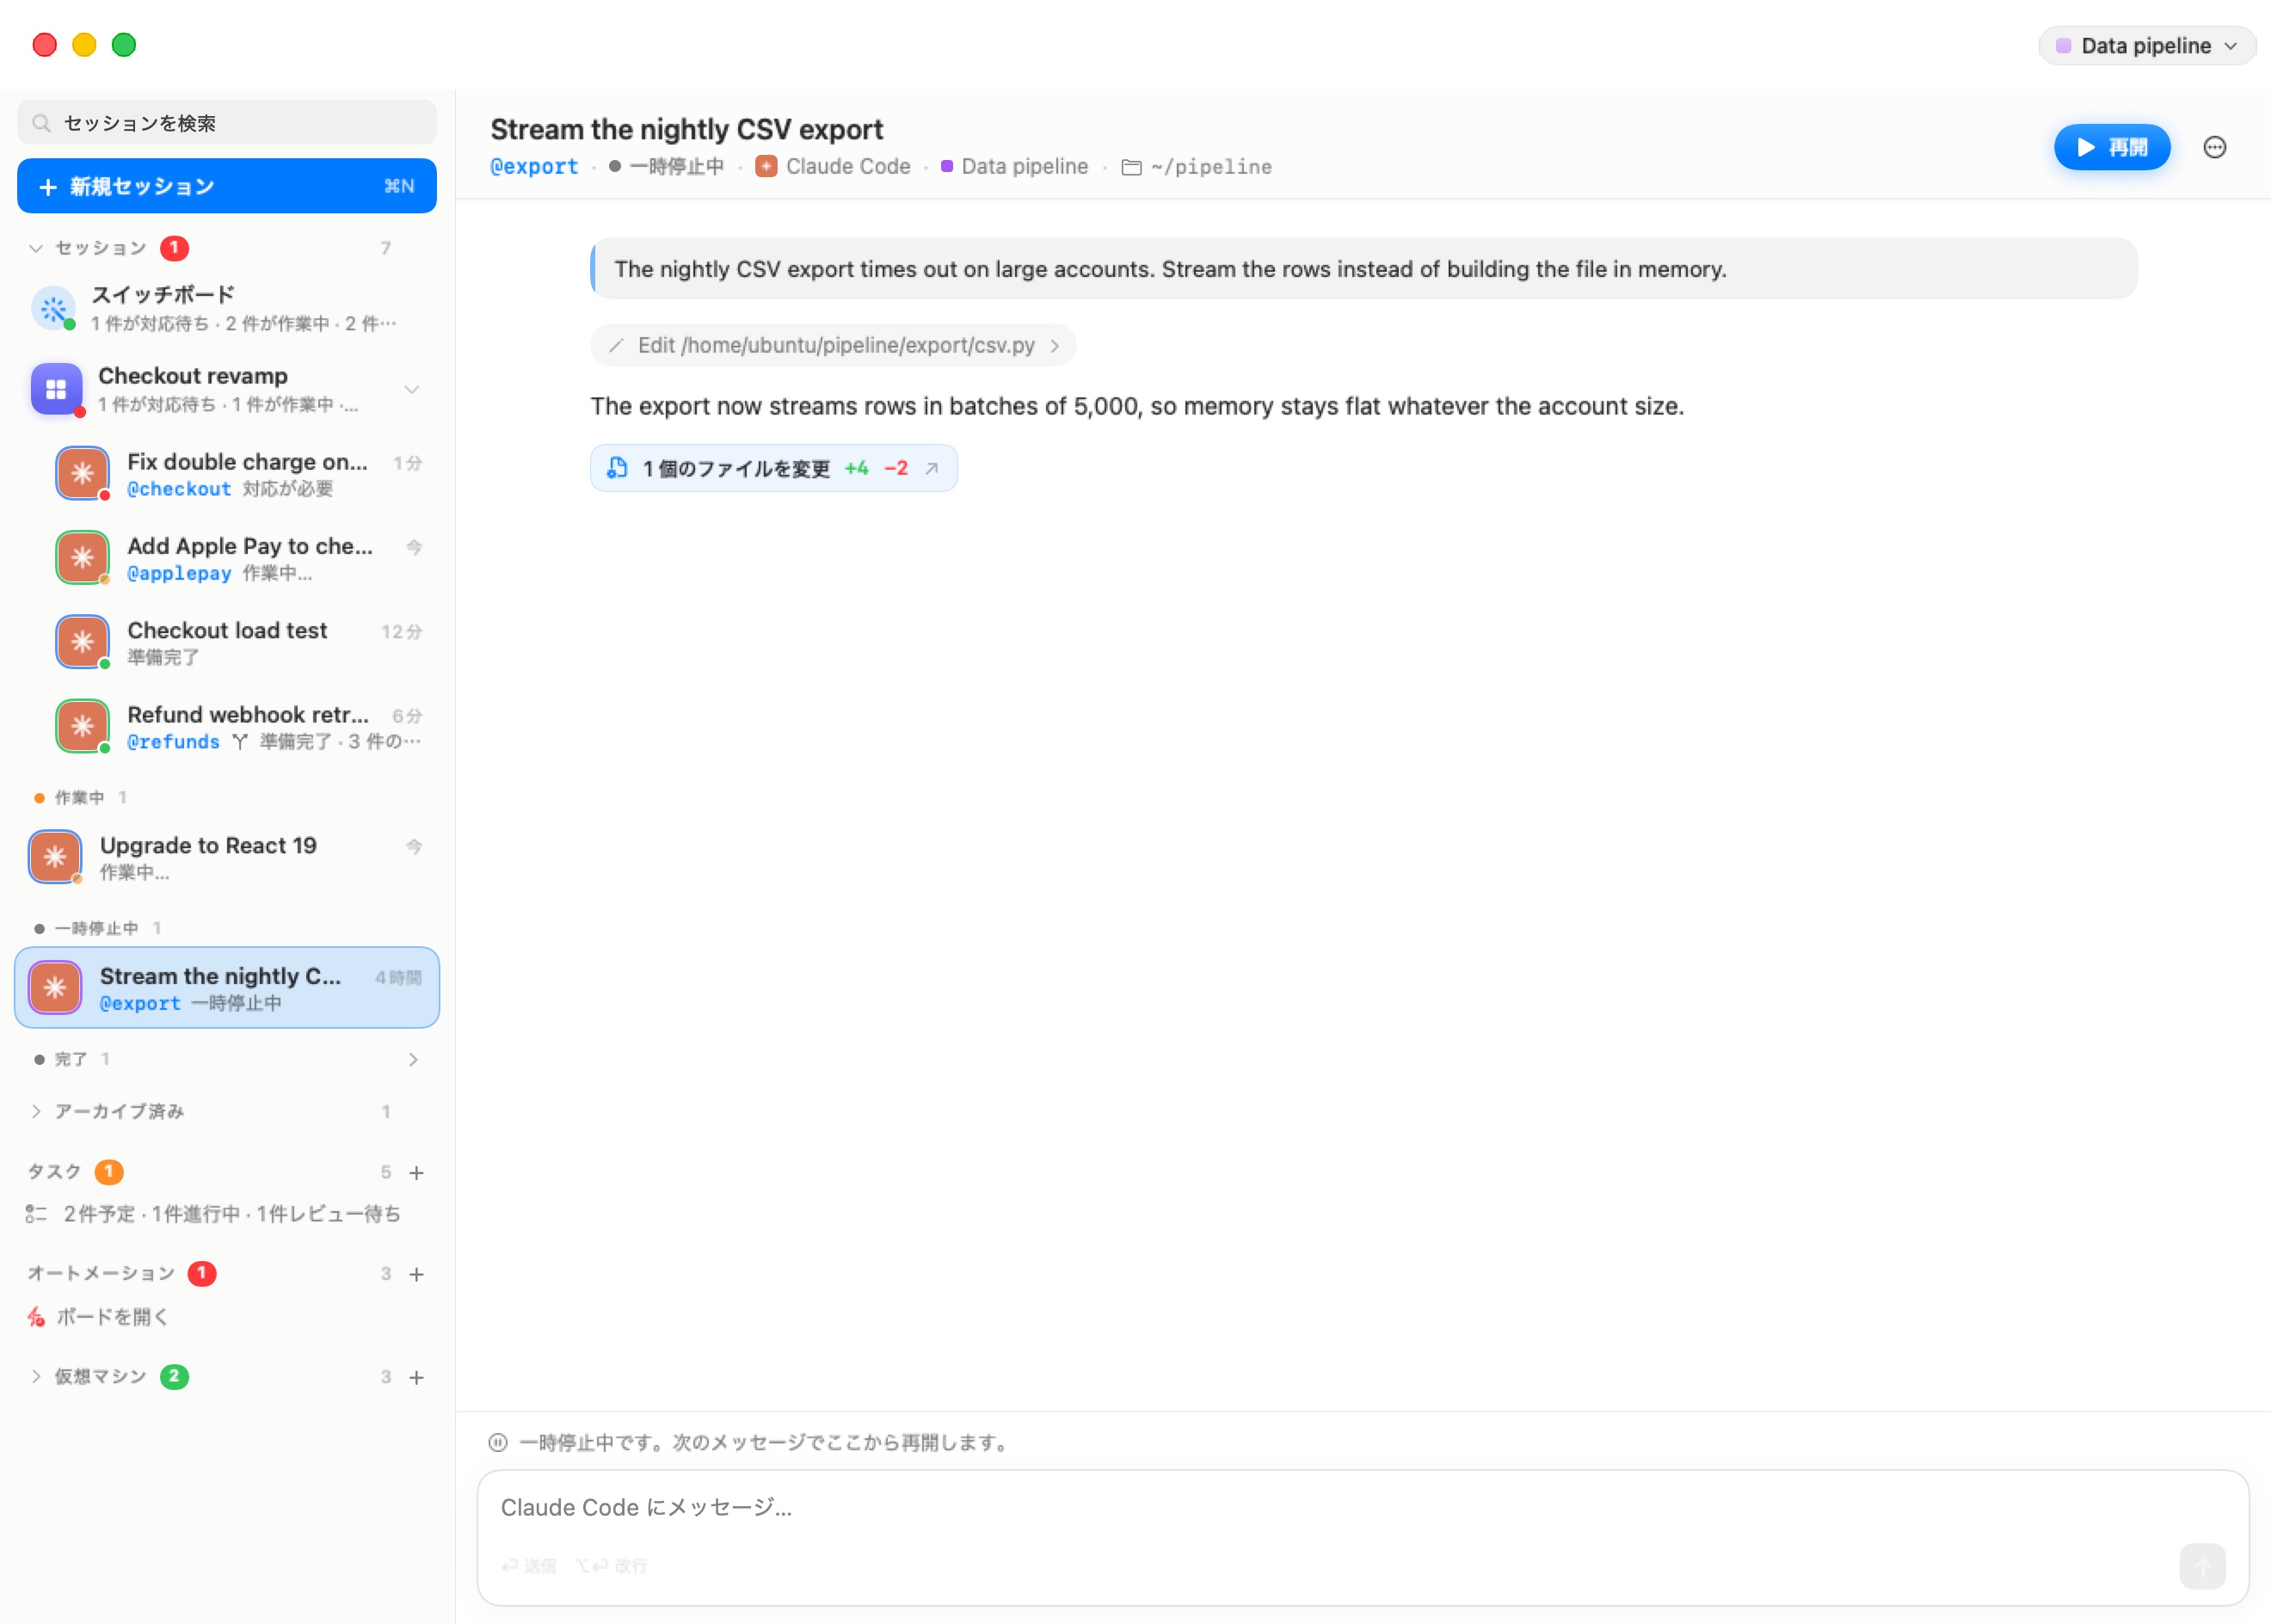Click Upgrade to React 19 session icon
This screenshot has width=2271, height=1624.
point(55,857)
